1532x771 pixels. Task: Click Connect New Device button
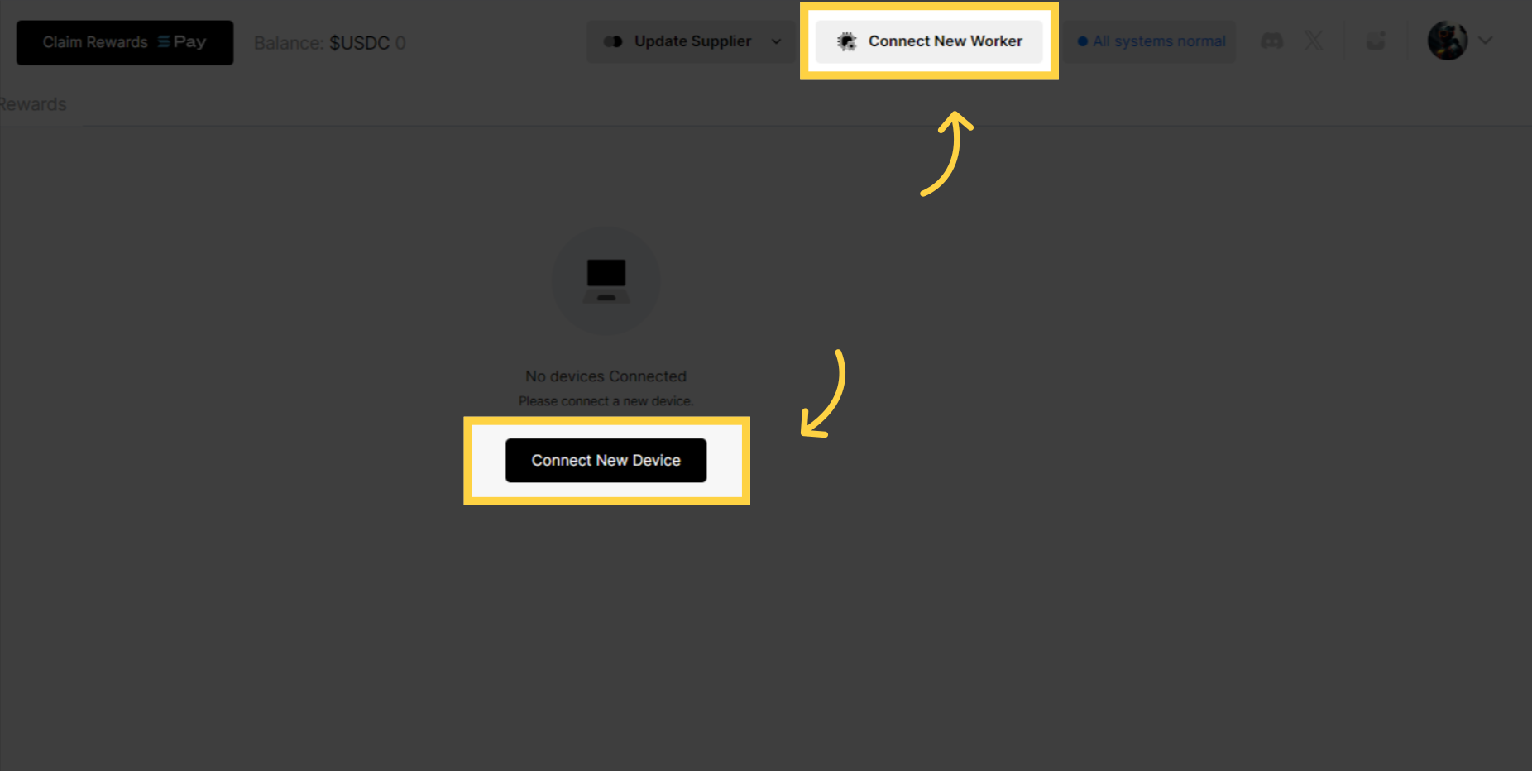point(606,461)
